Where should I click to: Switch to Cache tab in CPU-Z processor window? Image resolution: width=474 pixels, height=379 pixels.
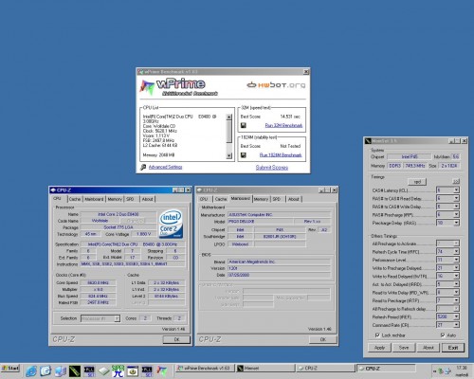[75, 199]
